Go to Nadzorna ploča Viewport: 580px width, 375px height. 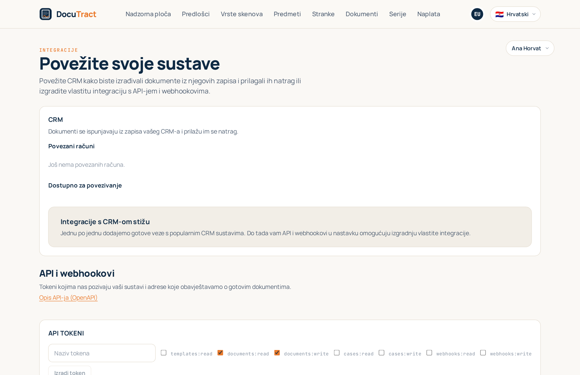point(148,14)
